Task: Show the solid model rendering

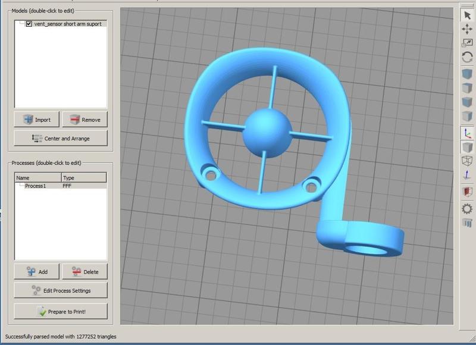Action: 467,147
